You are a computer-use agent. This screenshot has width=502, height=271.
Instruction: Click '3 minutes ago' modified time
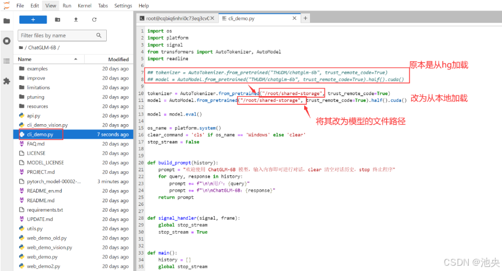tap(113, 181)
